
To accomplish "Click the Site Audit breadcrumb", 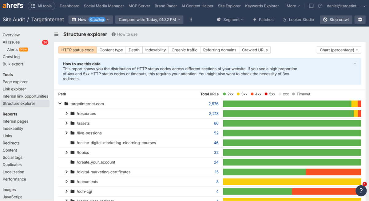I will click(14, 19).
